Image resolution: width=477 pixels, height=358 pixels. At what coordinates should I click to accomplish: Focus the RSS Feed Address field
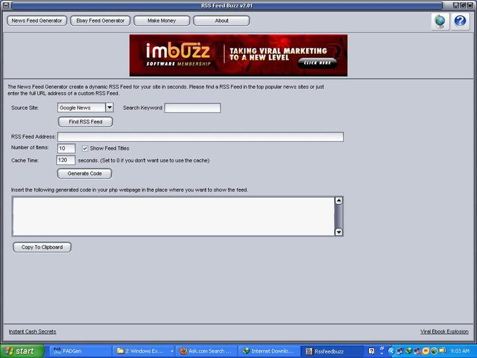tap(201, 137)
